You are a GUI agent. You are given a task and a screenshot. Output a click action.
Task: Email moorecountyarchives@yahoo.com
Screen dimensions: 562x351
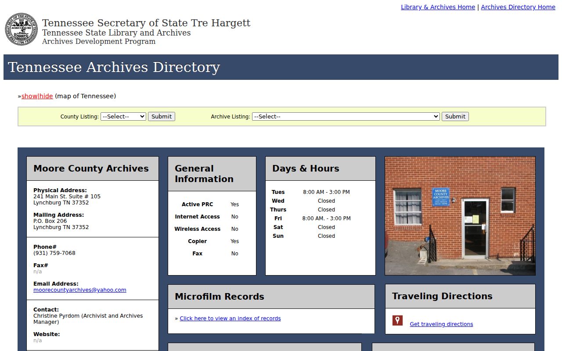point(80,290)
